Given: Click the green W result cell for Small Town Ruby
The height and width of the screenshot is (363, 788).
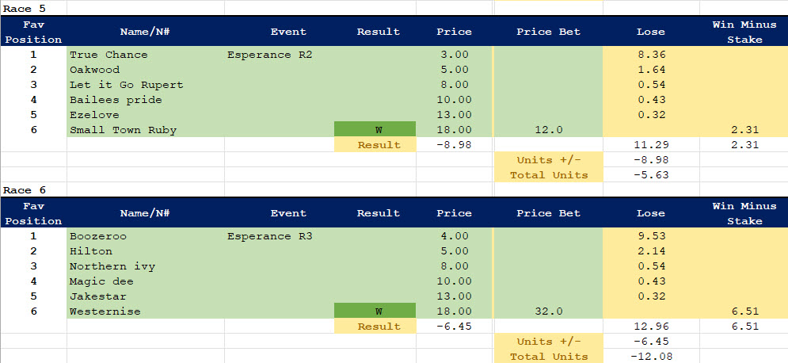Looking at the screenshot, I should (375, 130).
